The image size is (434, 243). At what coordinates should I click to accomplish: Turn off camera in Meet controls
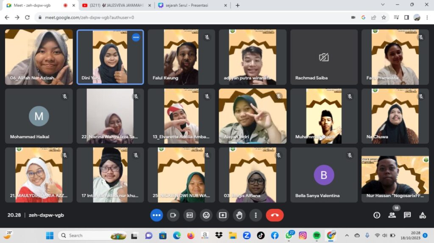click(x=173, y=215)
